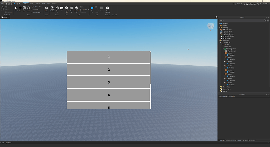This screenshot has height=147, width=270.
Task: Open the Play options dropdown arrow
Action: click(92, 12)
